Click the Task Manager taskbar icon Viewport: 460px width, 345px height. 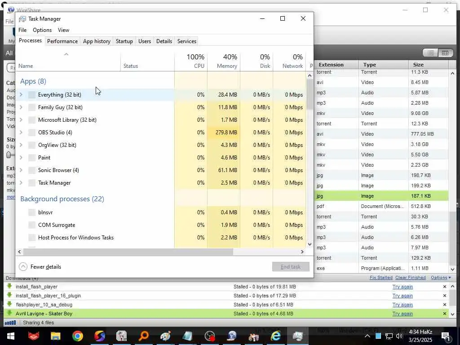(x=297, y=336)
